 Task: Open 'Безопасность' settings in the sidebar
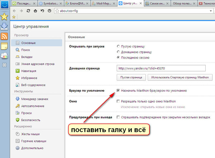pyautogui.click(x=30, y=120)
